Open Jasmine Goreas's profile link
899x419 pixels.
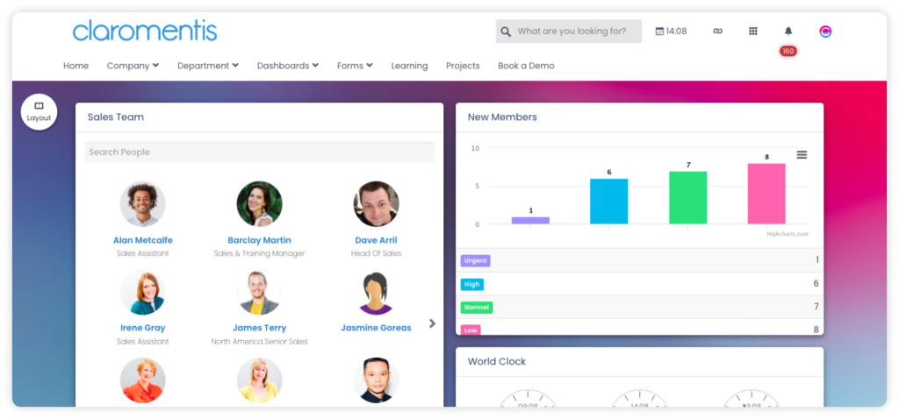click(376, 328)
